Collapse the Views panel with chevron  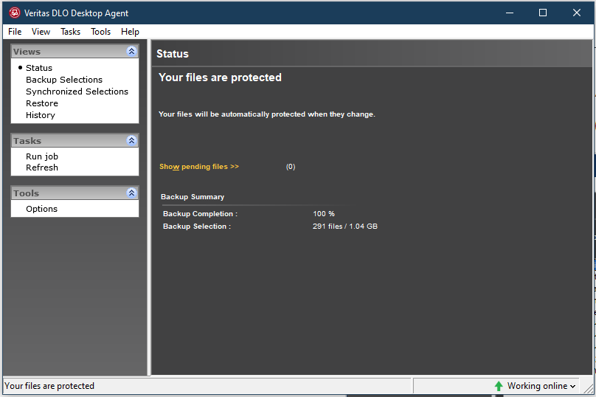[x=131, y=51]
